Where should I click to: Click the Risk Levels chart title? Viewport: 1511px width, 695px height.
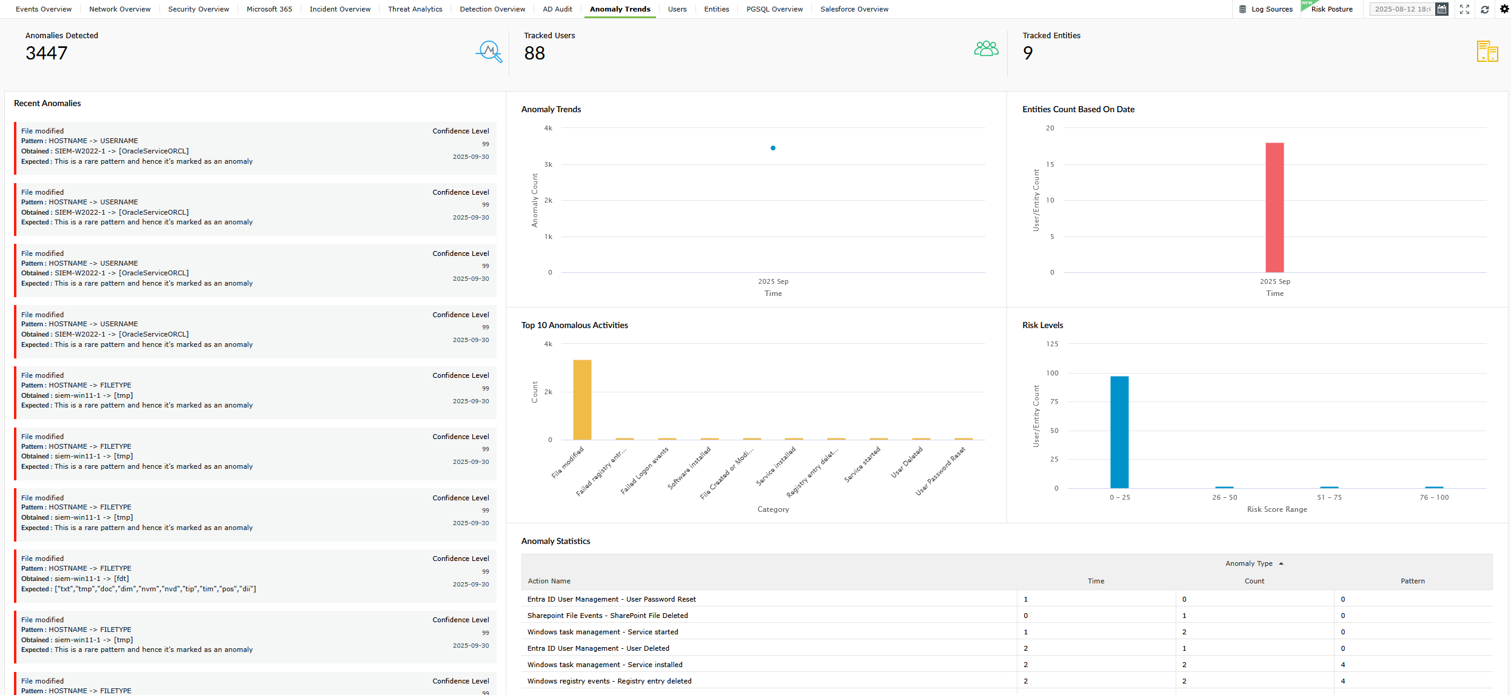click(1042, 325)
